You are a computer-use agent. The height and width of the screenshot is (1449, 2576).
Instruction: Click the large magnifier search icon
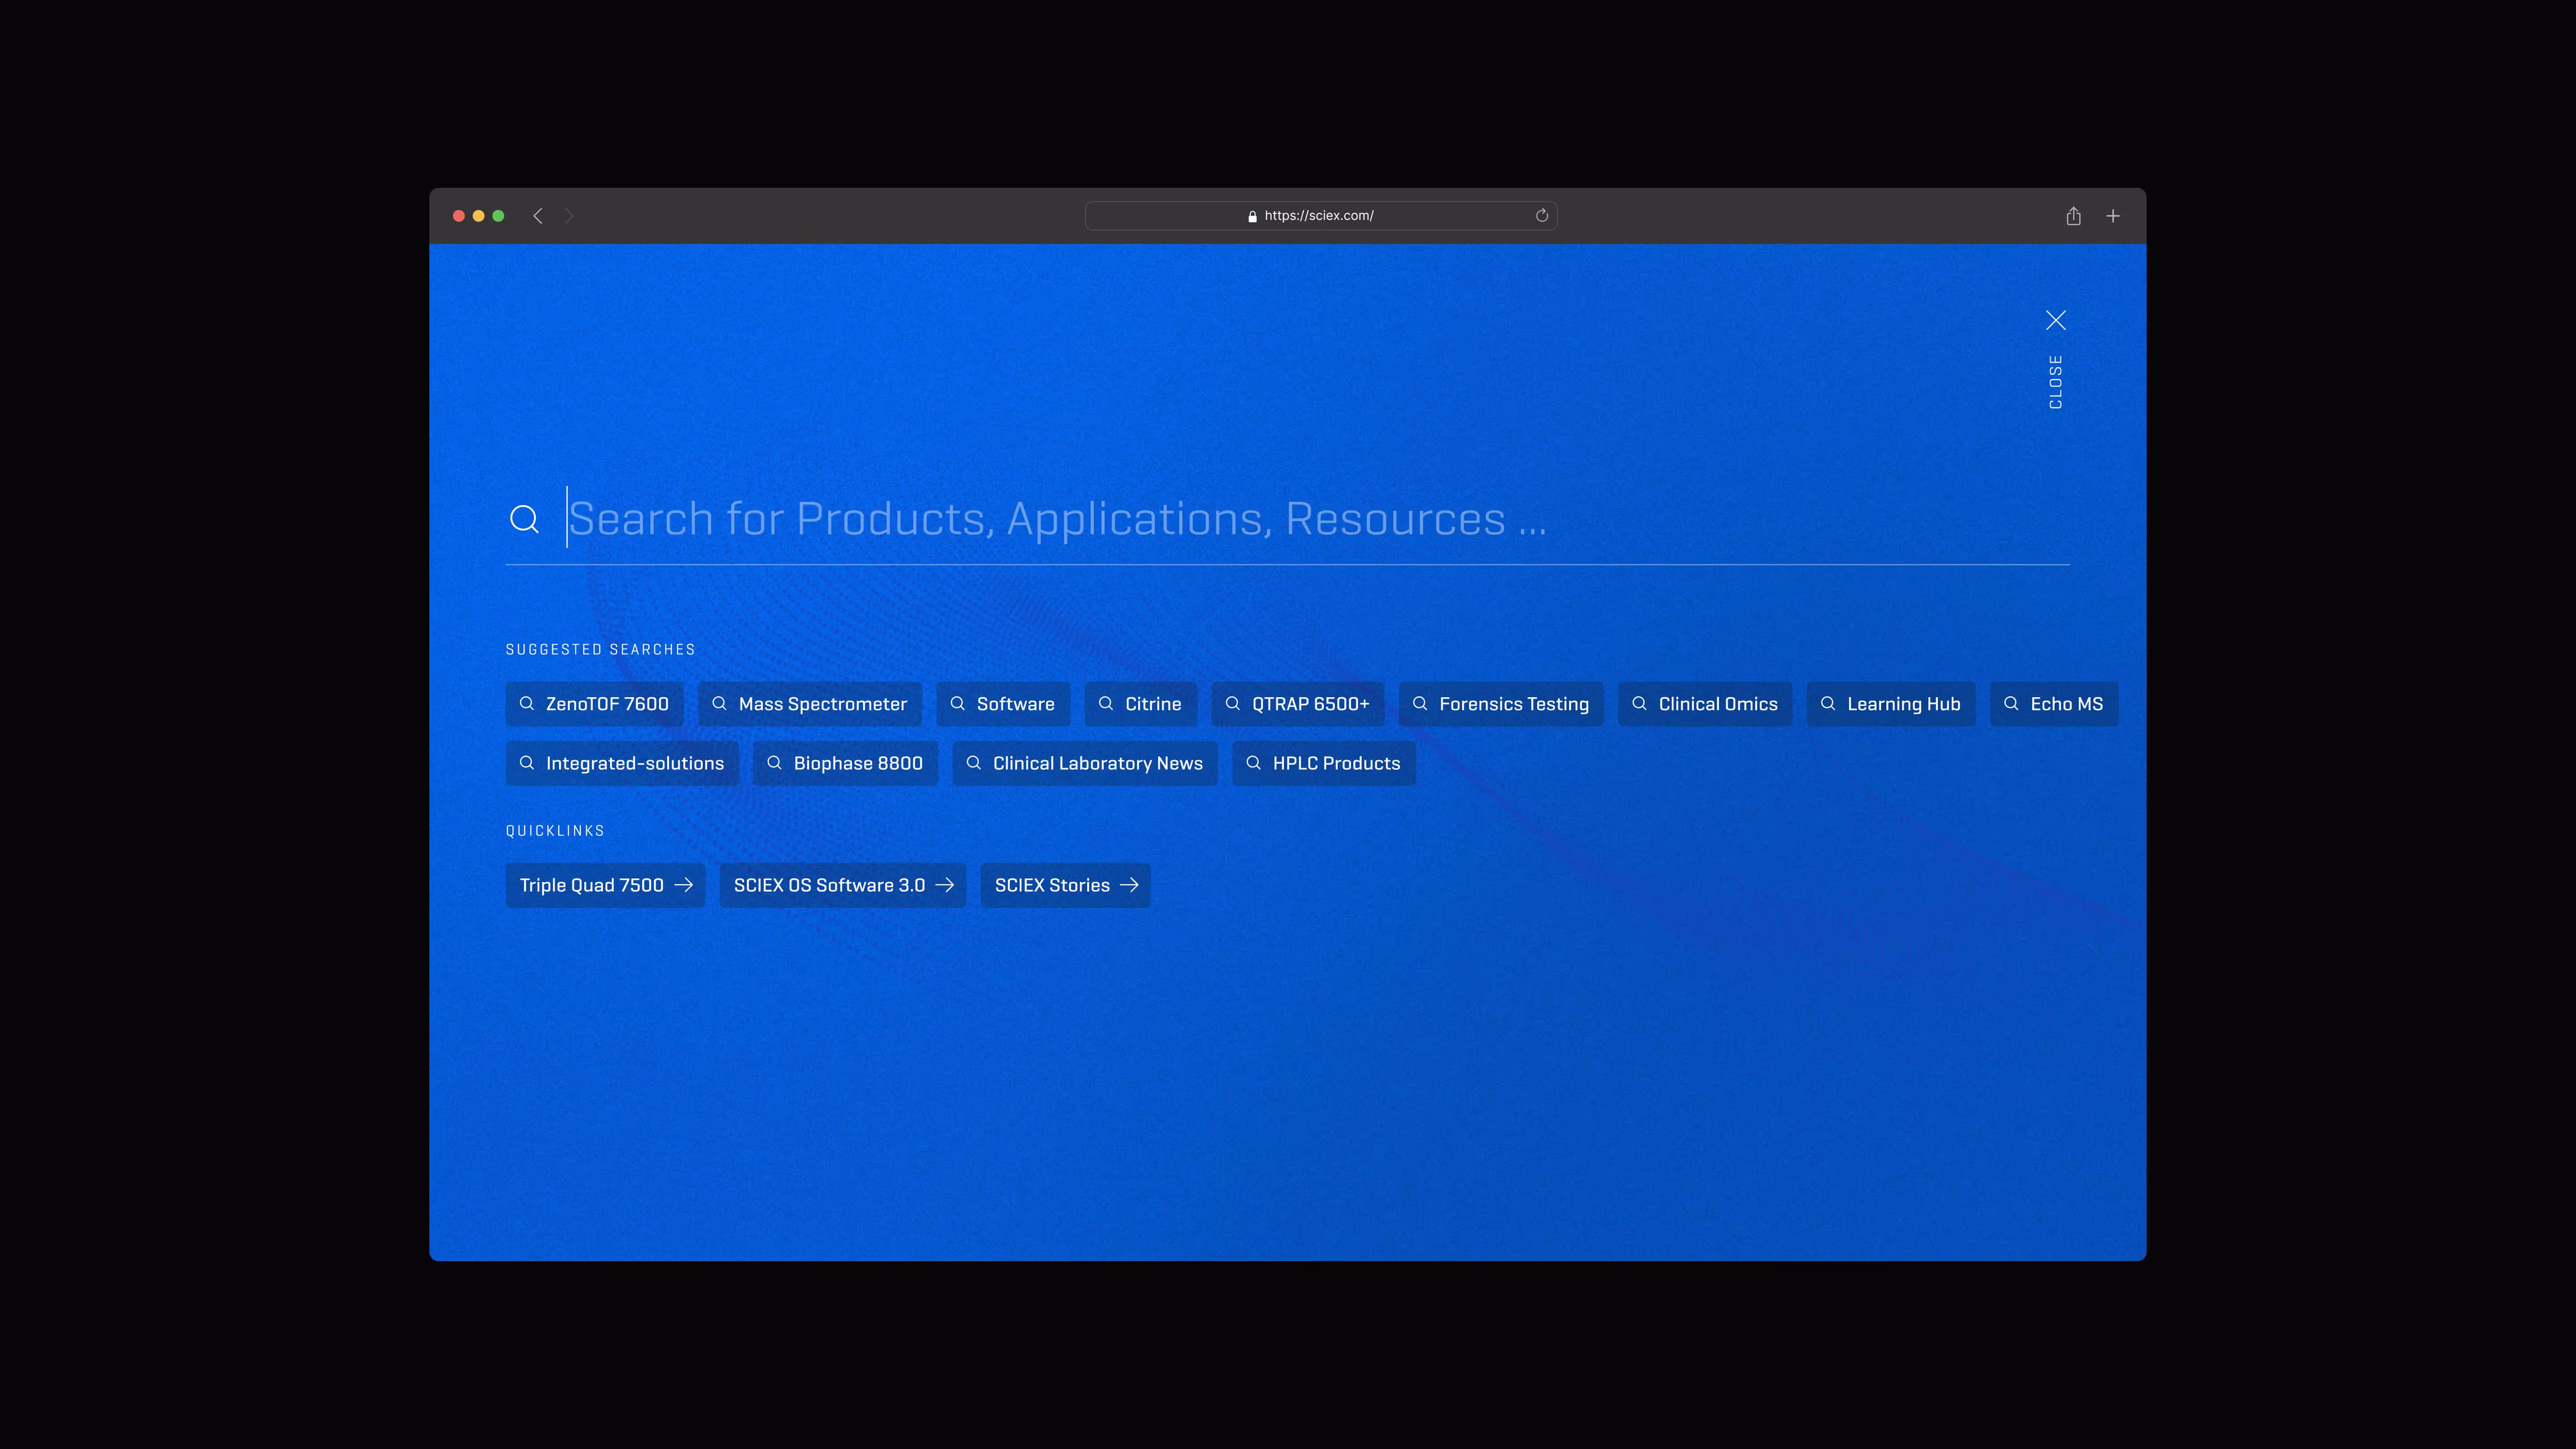click(x=524, y=519)
